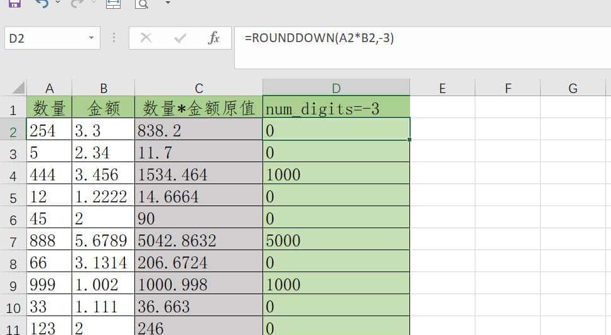Select cell containing 2.34
Image resolution: width=611 pixels, height=335 pixels.
[x=103, y=151]
